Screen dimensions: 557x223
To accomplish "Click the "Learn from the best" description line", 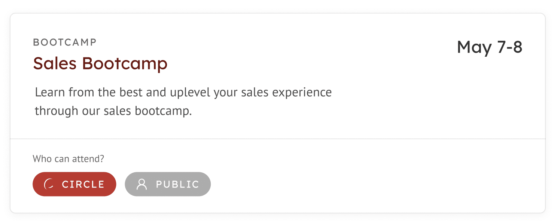I will click(x=183, y=92).
